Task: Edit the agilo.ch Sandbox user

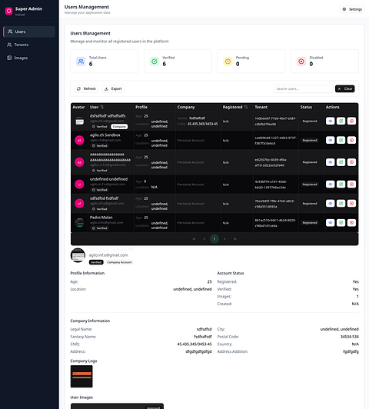Action: pos(341,140)
